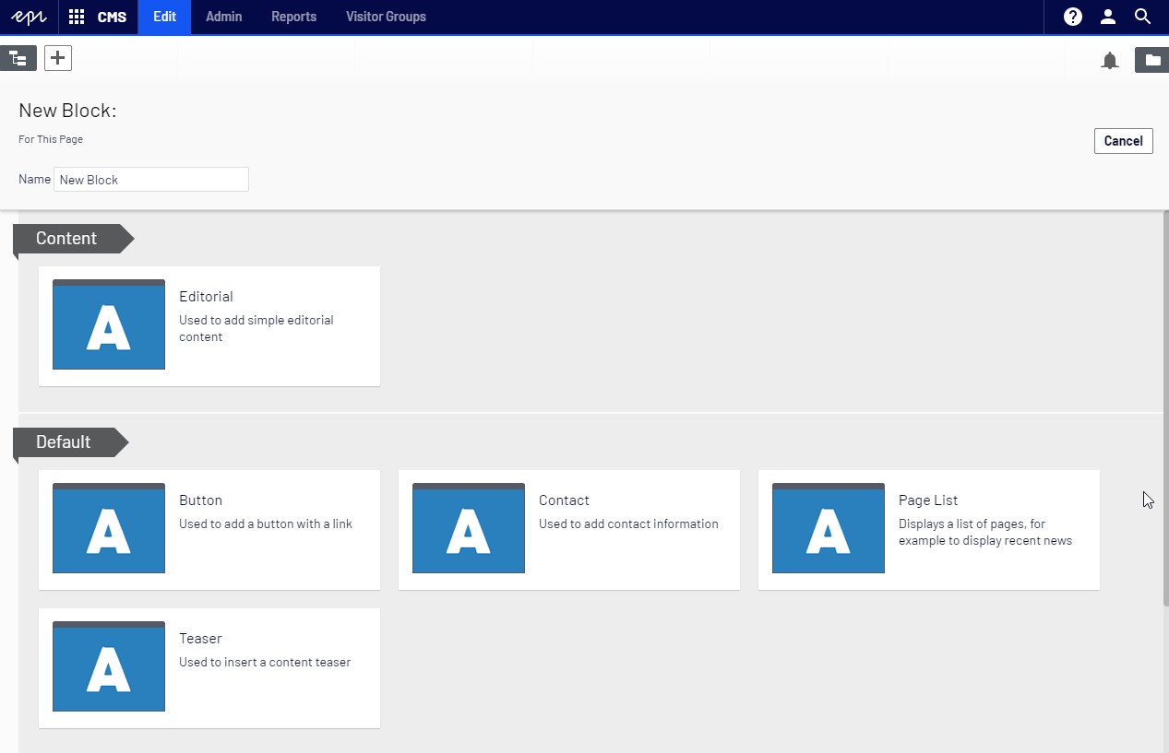Screen dimensions: 1169x753
Task: Click the Episerver logo icon
Action: point(29,17)
